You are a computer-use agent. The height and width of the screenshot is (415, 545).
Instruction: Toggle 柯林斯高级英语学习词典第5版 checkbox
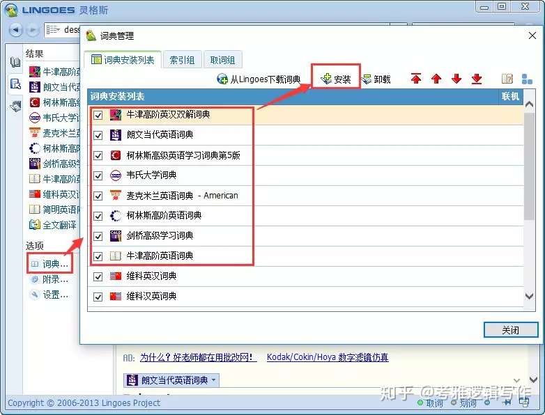[98, 155]
